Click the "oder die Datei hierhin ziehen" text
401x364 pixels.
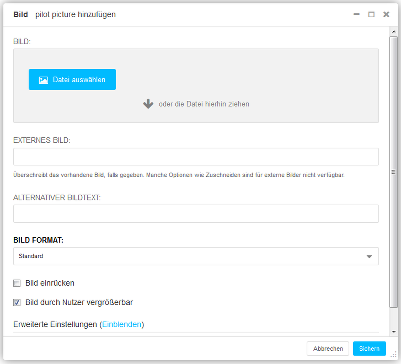[204, 104]
